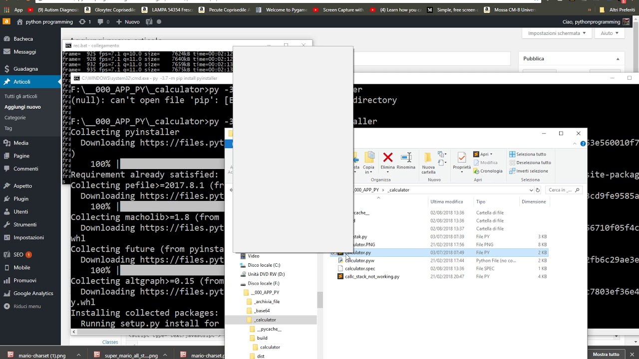
Task: Open the Tag submenu link
Action: click(8, 128)
